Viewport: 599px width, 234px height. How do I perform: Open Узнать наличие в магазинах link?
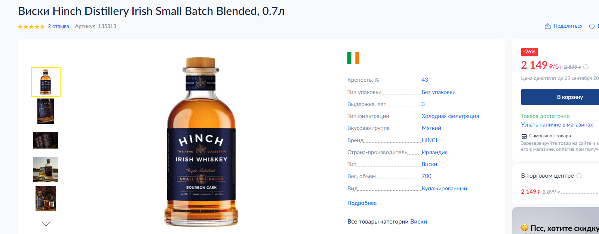(x=557, y=125)
